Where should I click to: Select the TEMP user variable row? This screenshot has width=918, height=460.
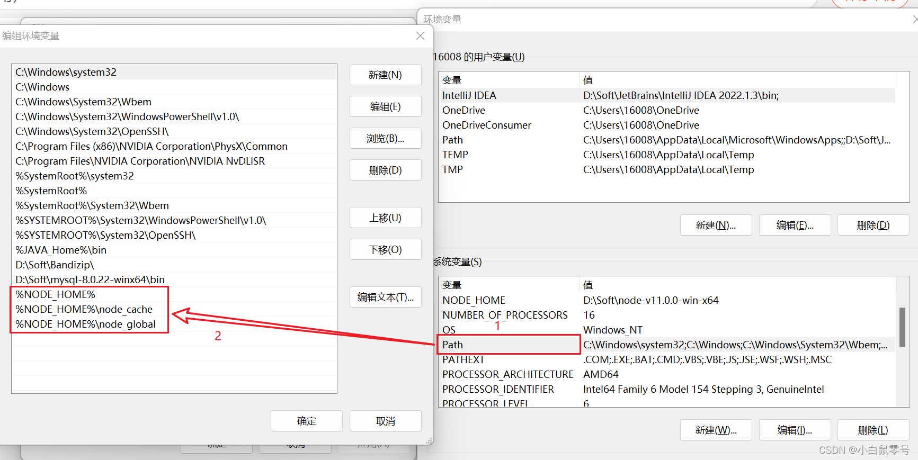667,155
